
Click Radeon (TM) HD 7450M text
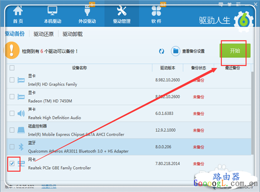tap(50, 101)
